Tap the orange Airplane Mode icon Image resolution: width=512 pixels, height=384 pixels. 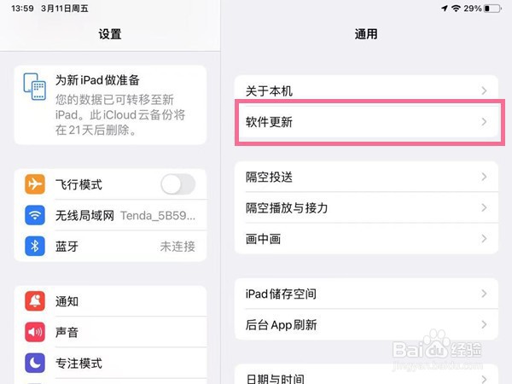[35, 184]
